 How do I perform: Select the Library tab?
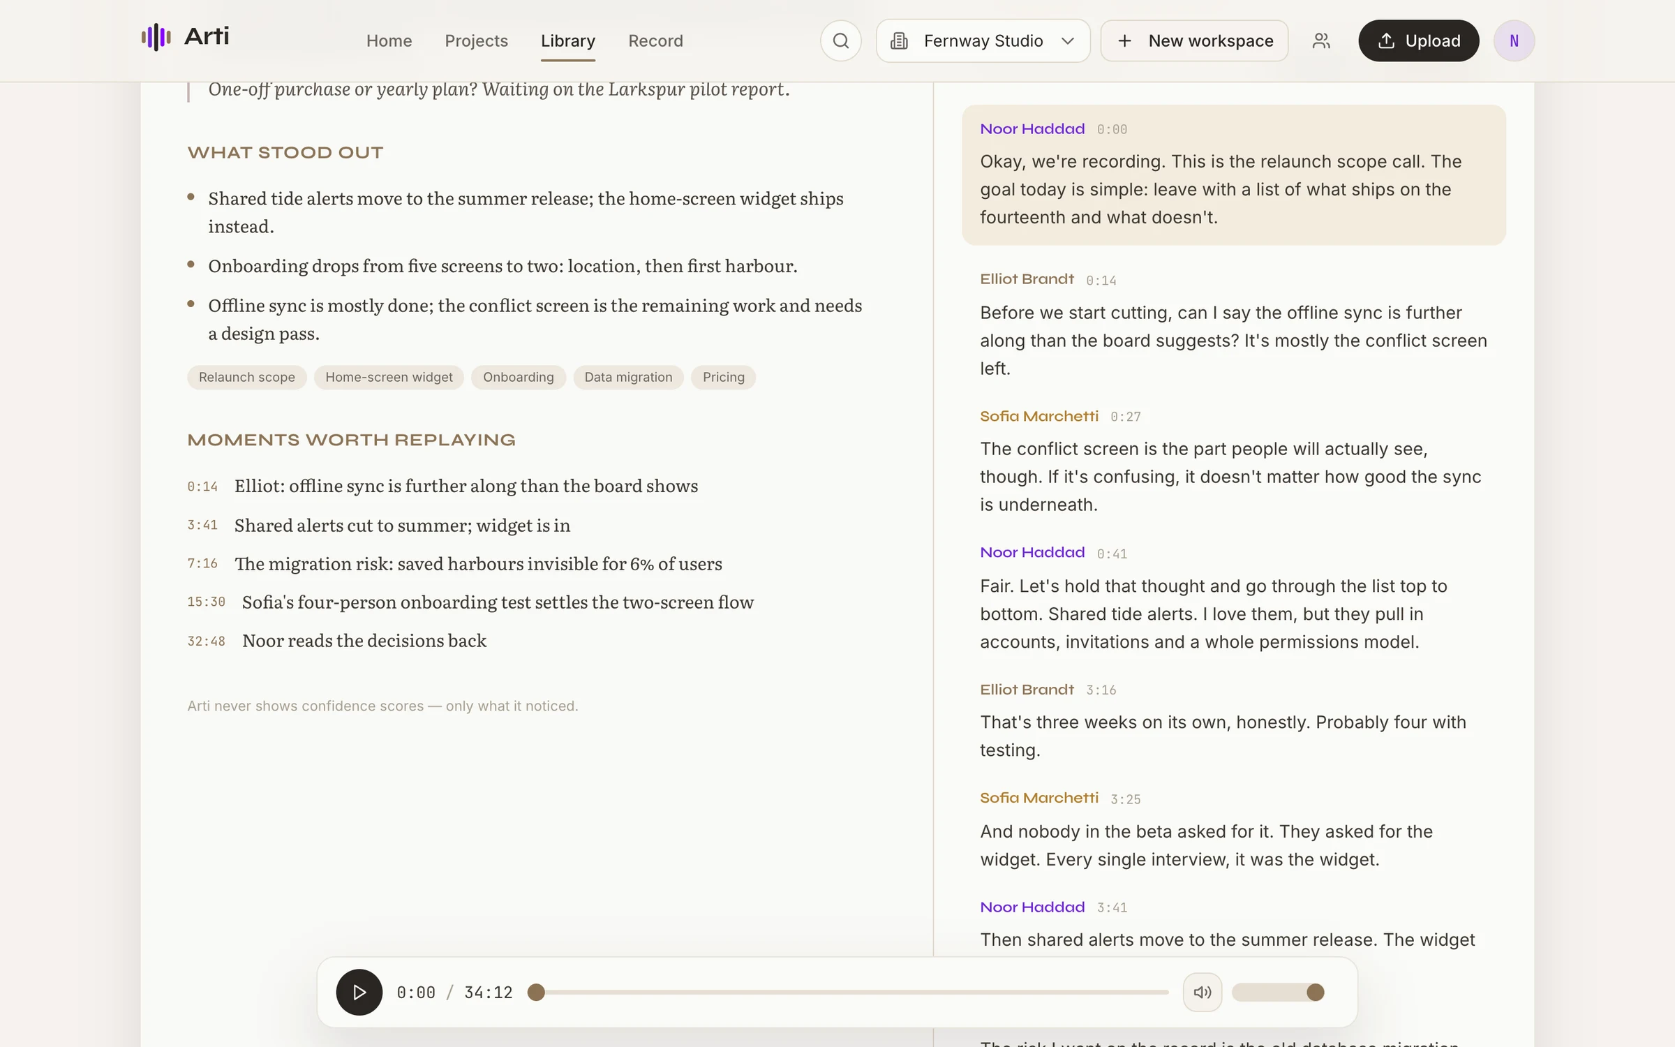pyautogui.click(x=568, y=40)
